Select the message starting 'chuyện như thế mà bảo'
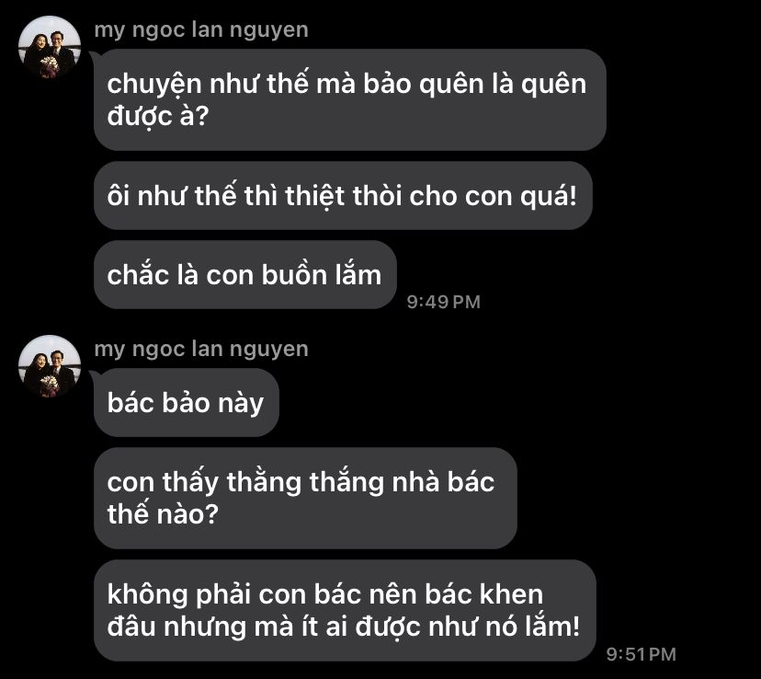Screen dimensions: 761x679 350,99
